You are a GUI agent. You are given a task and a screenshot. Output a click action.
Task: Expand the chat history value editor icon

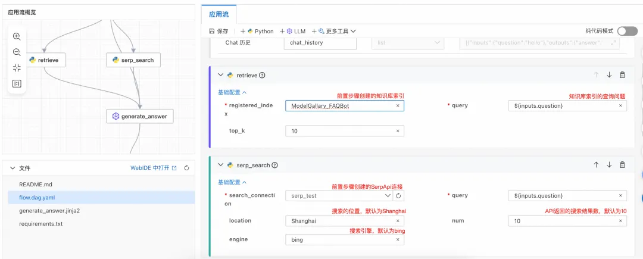point(613,43)
